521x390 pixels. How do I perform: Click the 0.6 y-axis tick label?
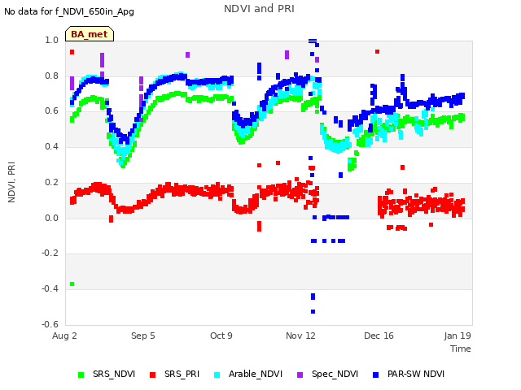(51, 110)
